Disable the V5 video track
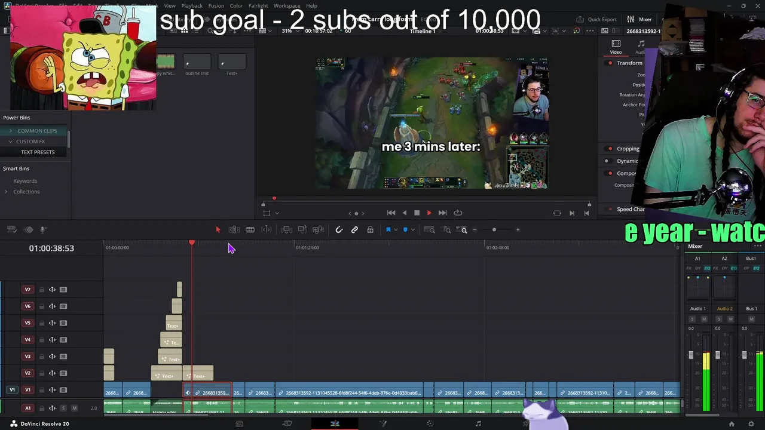 tap(63, 323)
